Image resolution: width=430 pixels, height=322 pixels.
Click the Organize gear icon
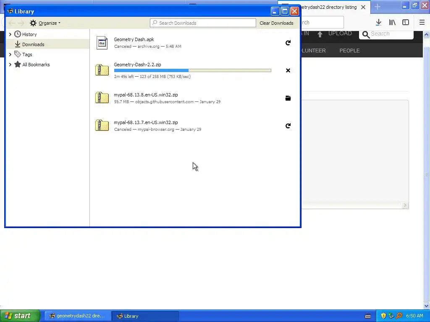tap(33, 23)
